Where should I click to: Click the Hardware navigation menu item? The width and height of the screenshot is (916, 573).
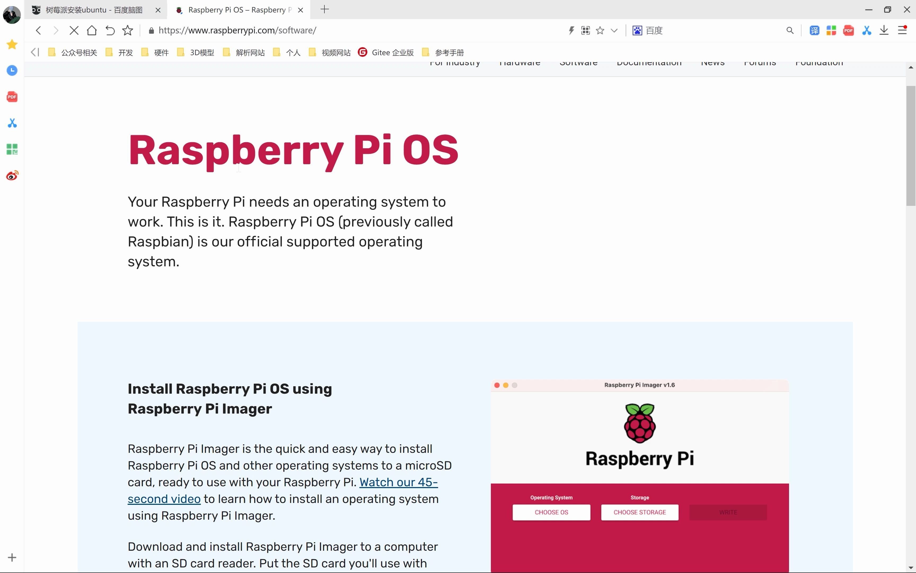(x=520, y=62)
